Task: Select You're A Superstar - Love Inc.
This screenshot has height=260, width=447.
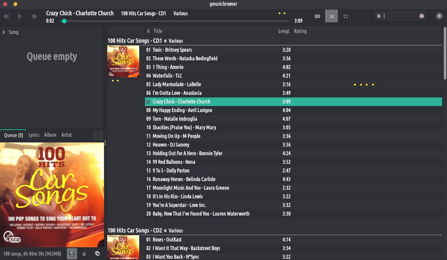Action: 293,205
